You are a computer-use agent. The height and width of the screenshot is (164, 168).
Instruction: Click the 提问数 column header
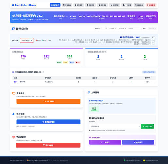pos(78,78)
